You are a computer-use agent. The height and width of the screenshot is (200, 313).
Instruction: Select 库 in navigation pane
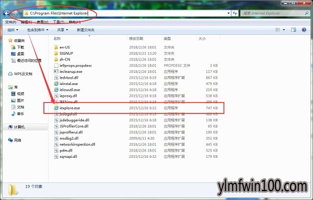click(13, 87)
